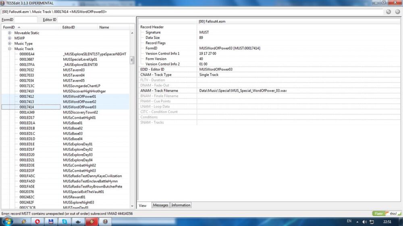
Task: Show hidden tray icons arrow
Action: (x=357, y=222)
